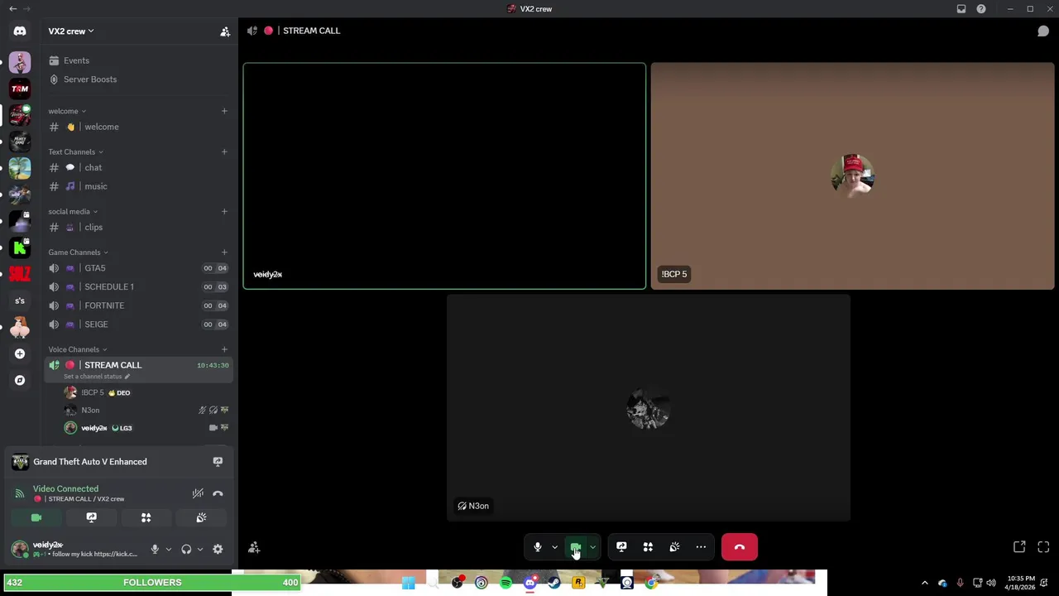Invite friends icon at bottom of call
Viewport: 1059px width, 596px height.
(x=254, y=547)
